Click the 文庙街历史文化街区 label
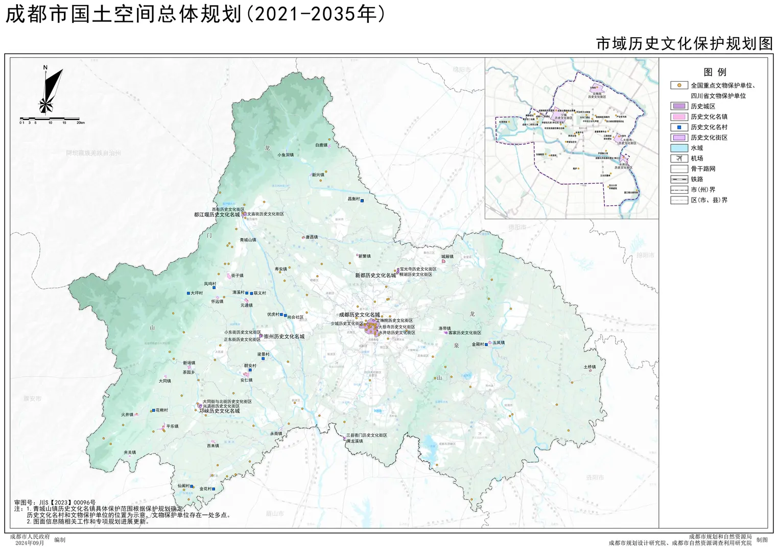 (x=266, y=214)
